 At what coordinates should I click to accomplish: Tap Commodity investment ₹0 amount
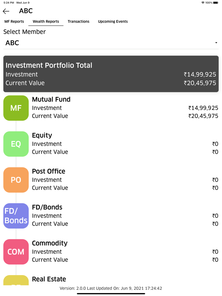pos(215,252)
